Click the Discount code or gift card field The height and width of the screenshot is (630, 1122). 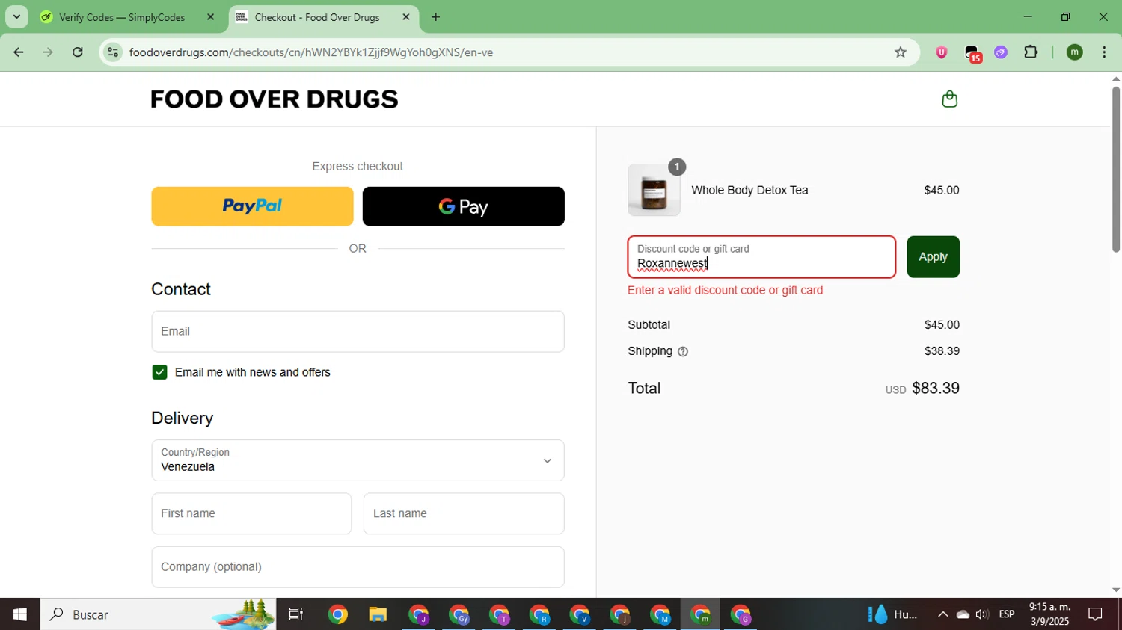pos(761,257)
